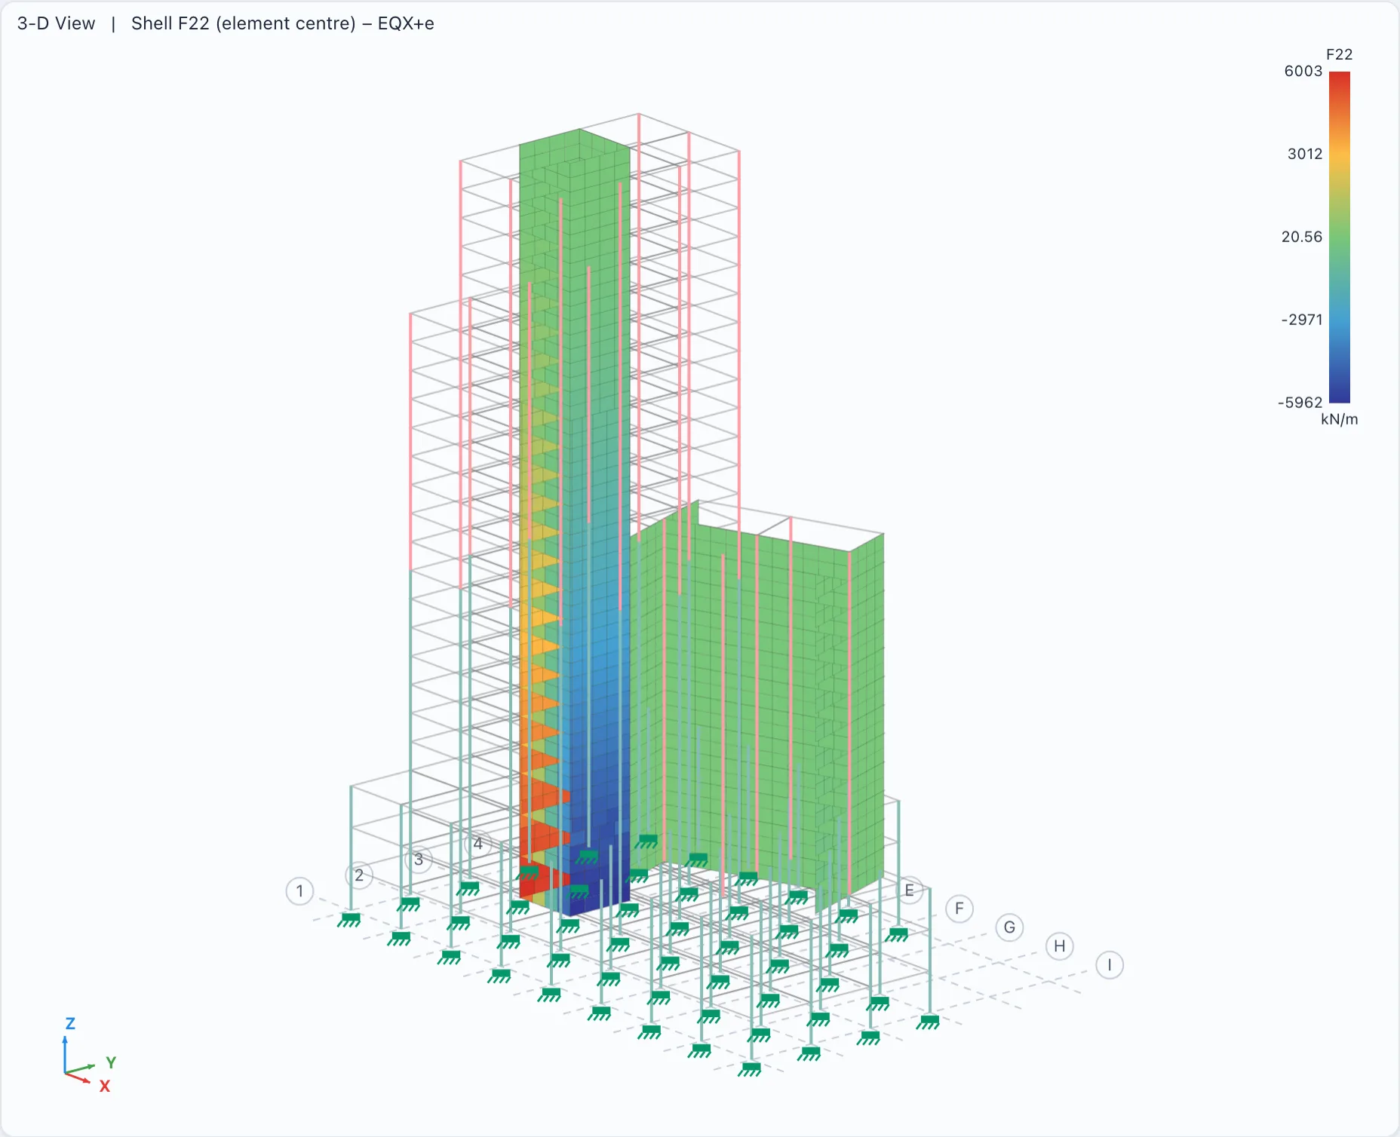Click the Z axis label on triad

(70, 1023)
